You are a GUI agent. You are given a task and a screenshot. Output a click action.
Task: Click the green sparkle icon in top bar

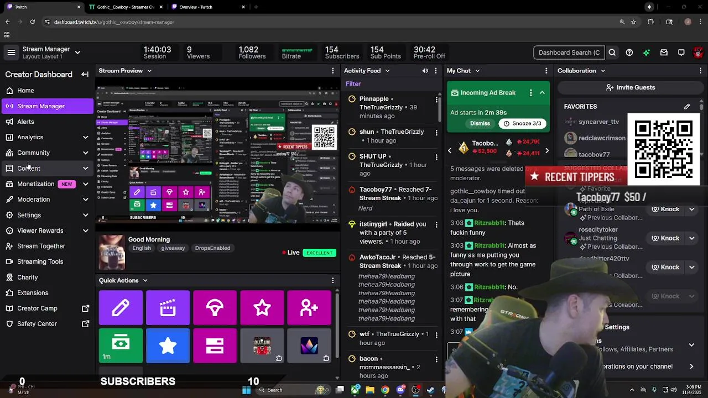[x=647, y=53]
